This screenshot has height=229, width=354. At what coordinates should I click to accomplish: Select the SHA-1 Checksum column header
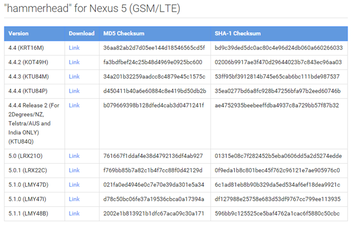pos(237,33)
